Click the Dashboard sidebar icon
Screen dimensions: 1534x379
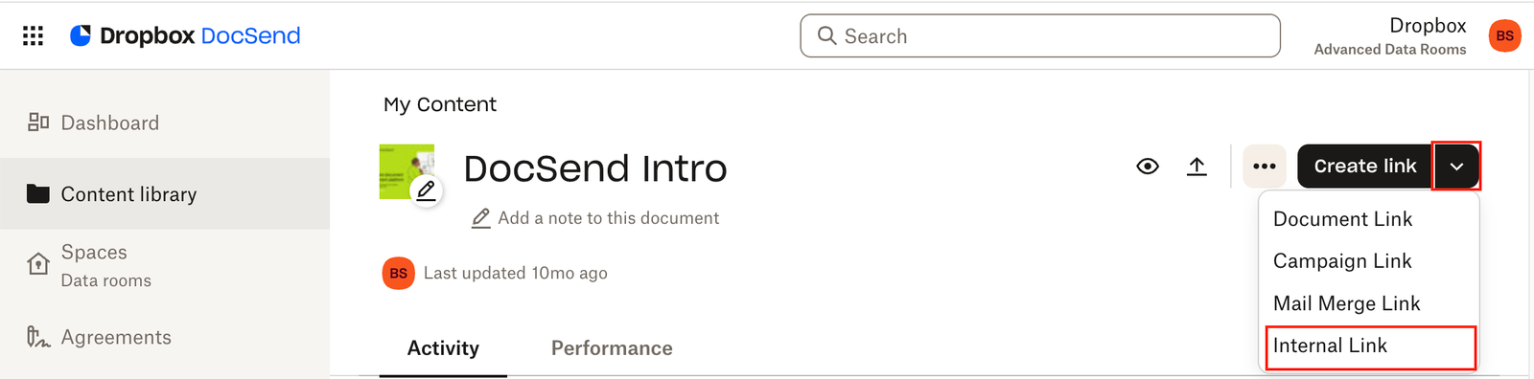tap(38, 123)
